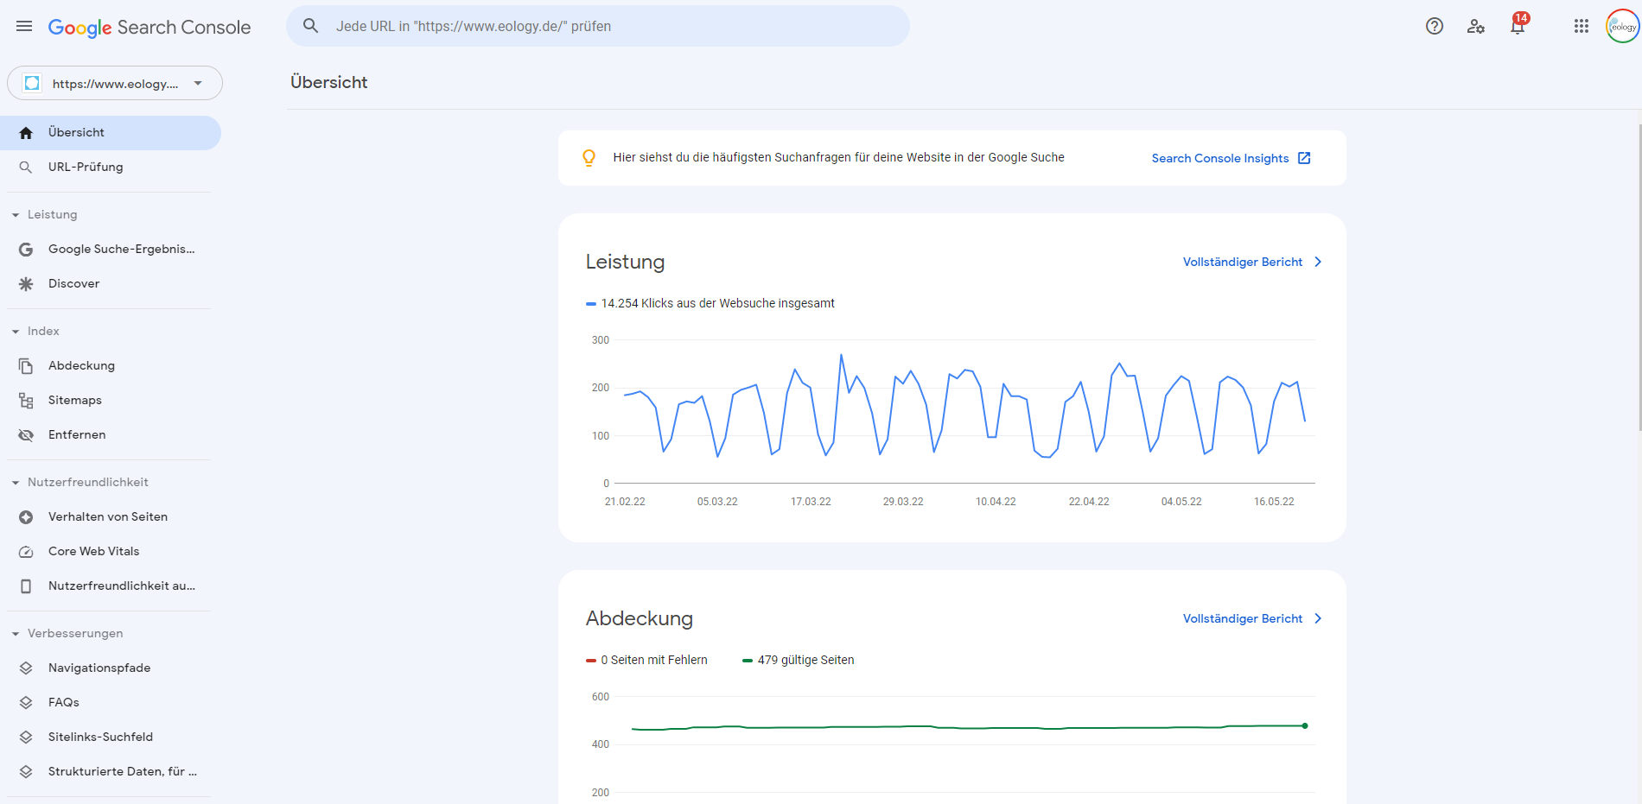Click chevron next to Leistung Vollständiger Bericht

[x=1318, y=262]
